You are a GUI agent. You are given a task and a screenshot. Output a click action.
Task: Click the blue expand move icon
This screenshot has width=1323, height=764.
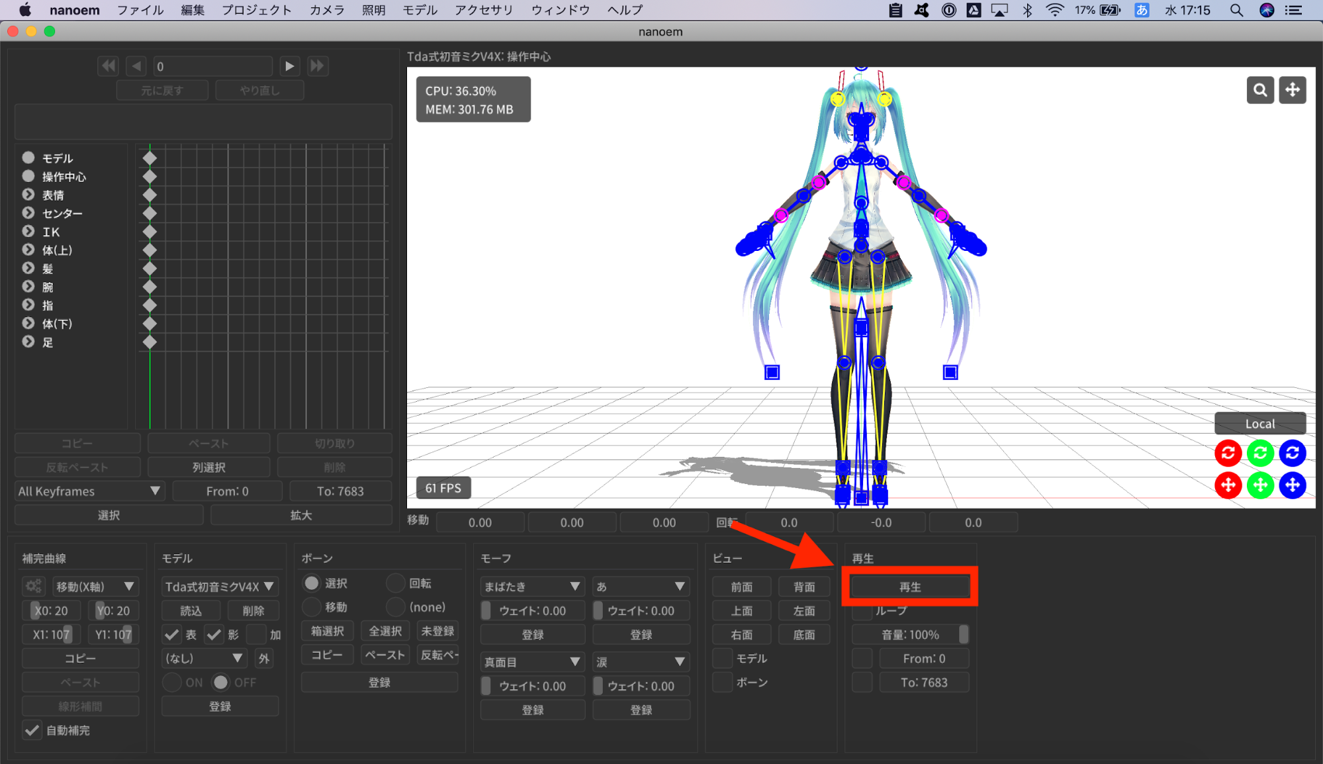1295,485
